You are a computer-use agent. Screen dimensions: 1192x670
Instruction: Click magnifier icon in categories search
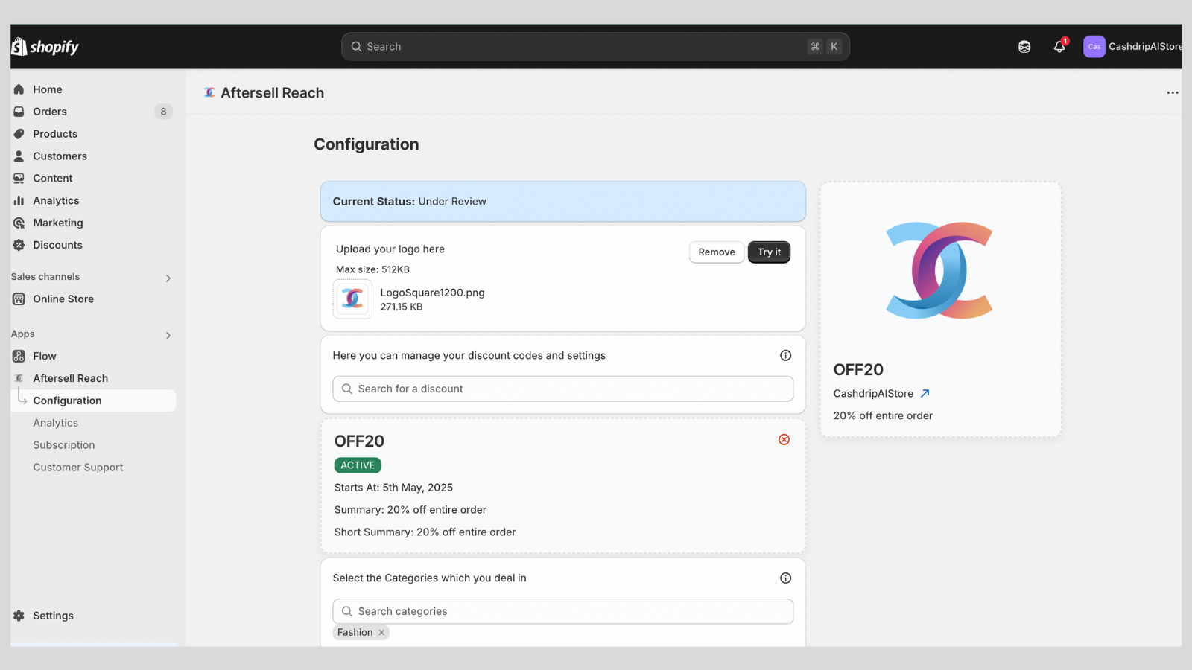347,611
